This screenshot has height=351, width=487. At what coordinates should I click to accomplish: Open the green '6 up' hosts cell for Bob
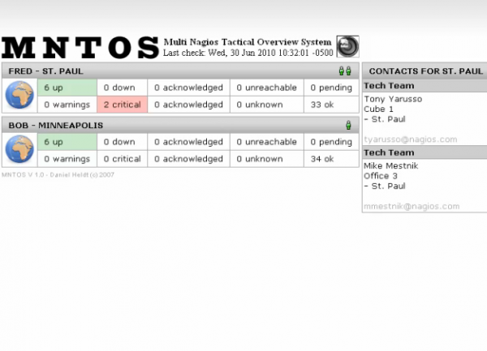(67, 142)
